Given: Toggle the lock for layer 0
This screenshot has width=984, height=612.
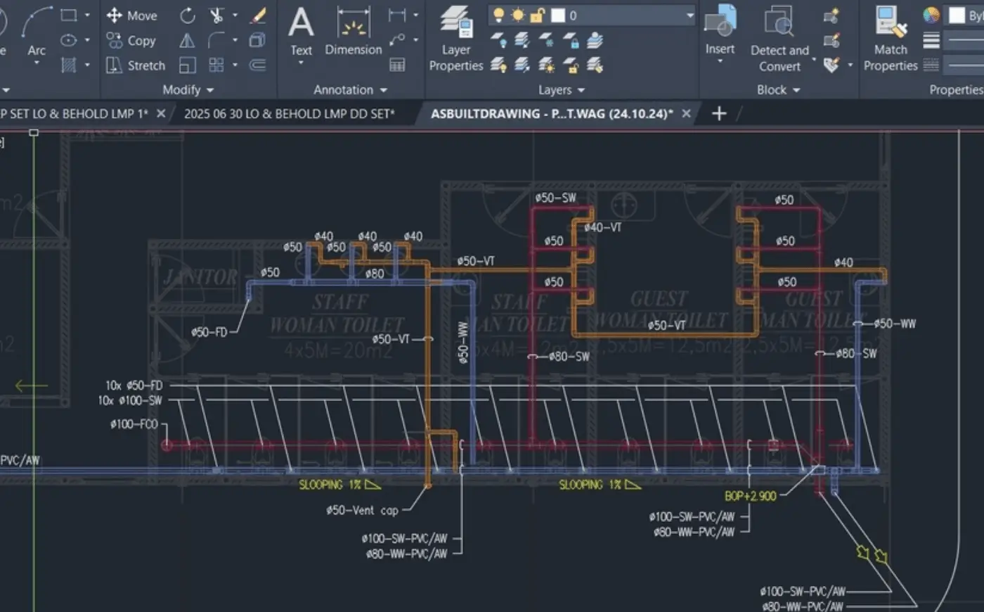Looking at the screenshot, I should click(x=538, y=15).
